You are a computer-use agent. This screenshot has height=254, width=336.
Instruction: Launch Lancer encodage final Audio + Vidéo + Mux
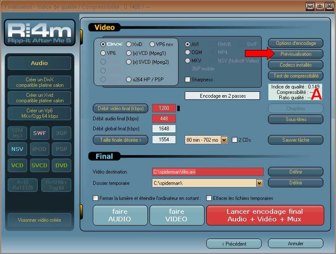pyautogui.click(x=265, y=215)
